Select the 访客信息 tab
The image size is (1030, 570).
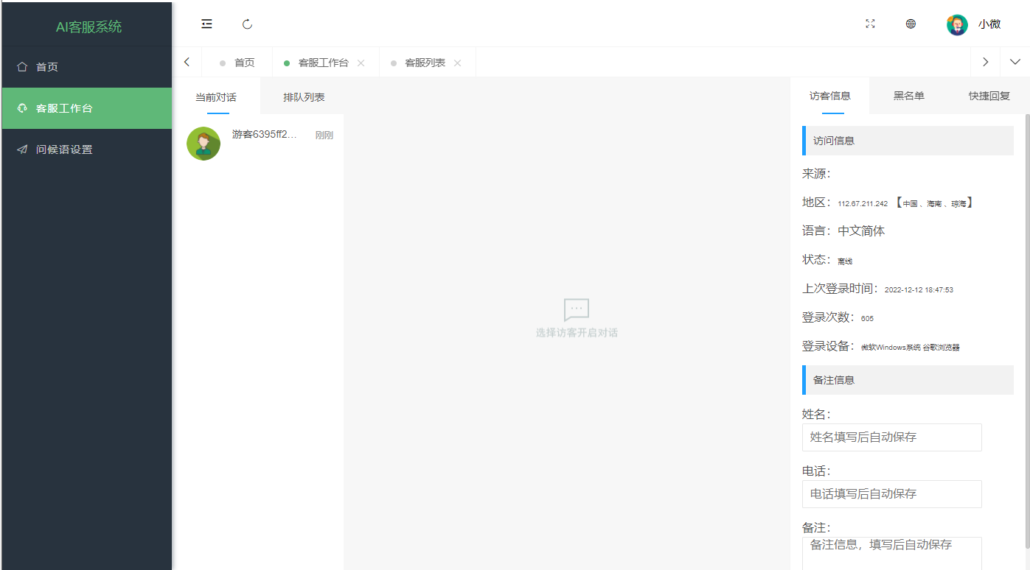point(830,96)
